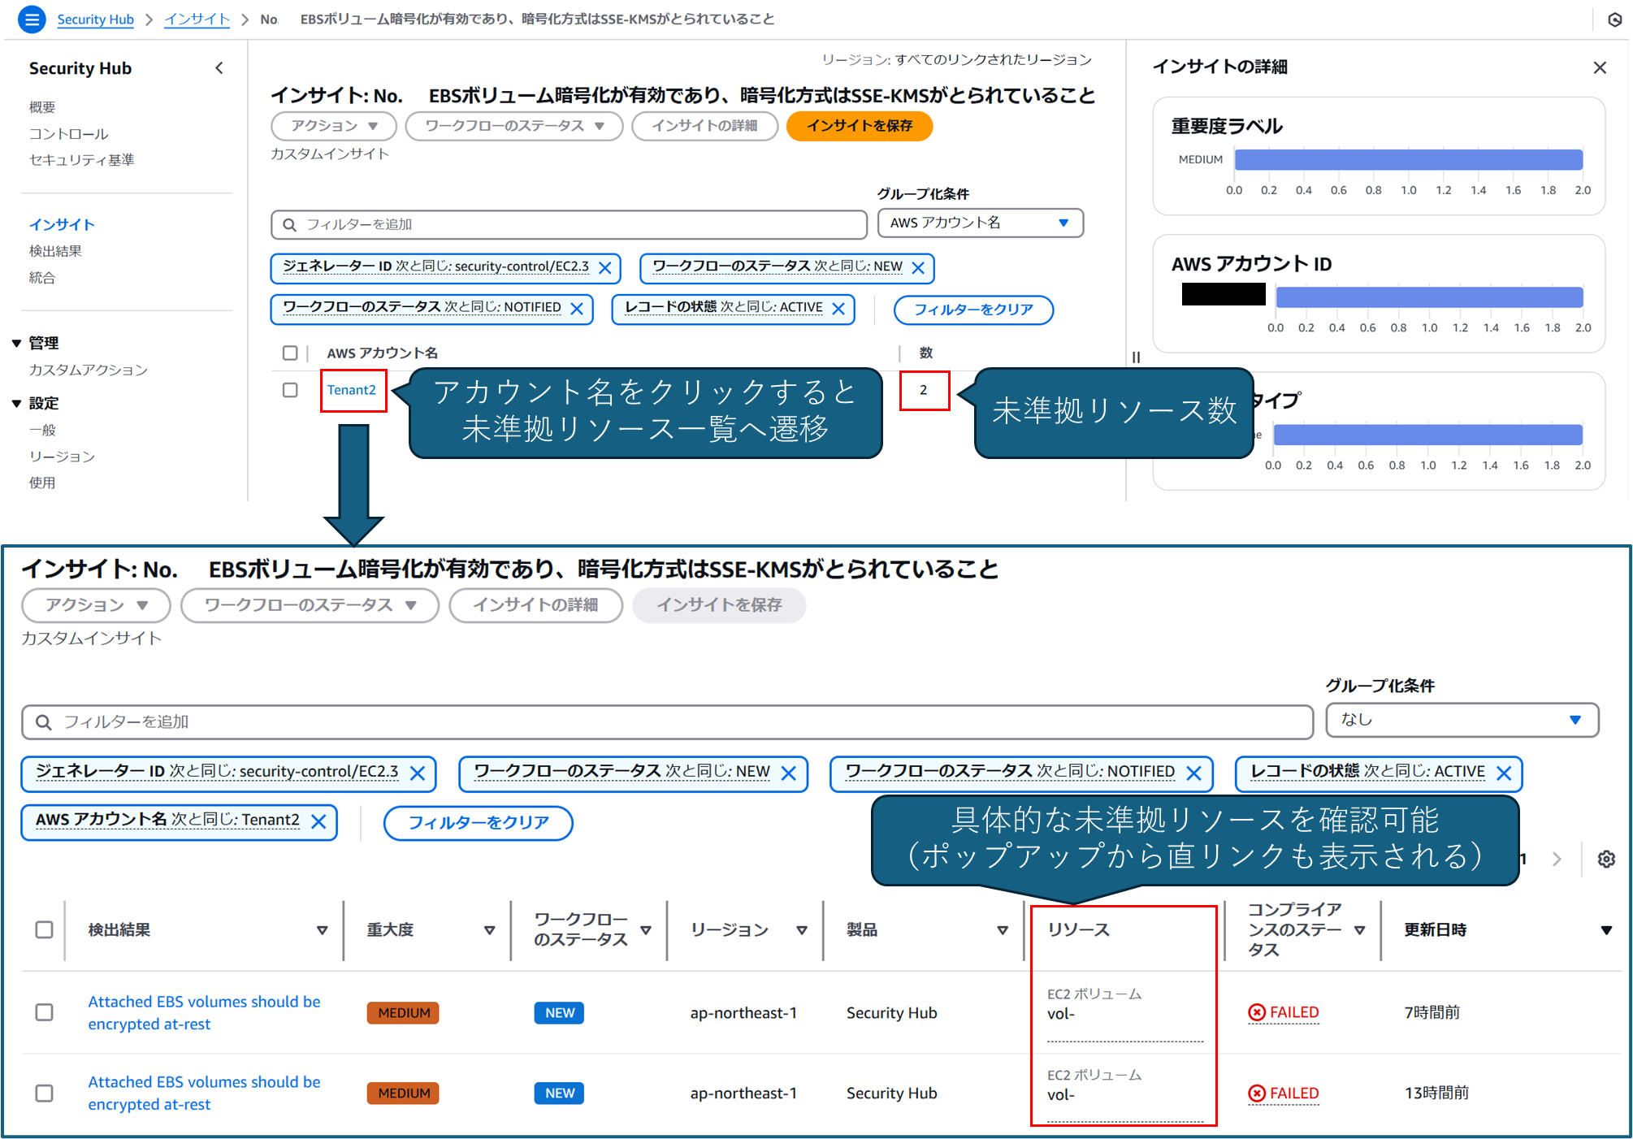The width and height of the screenshot is (1633, 1139).
Task: Check the Tenant2 row checkbox
Action: [x=289, y=390]
